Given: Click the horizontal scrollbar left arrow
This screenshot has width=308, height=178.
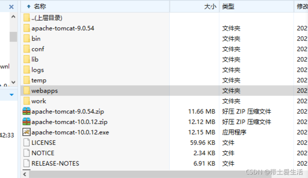Looking at the screenshot, I should click(x=25, y=174).
